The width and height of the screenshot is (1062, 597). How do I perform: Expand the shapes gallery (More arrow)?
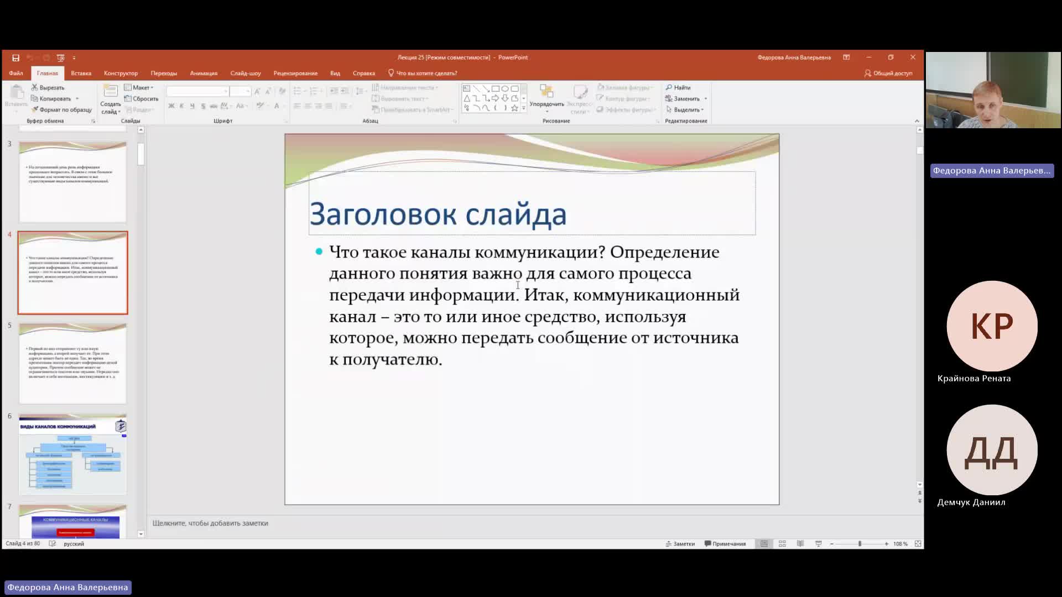pyautogui.click(x=524, y=108)
